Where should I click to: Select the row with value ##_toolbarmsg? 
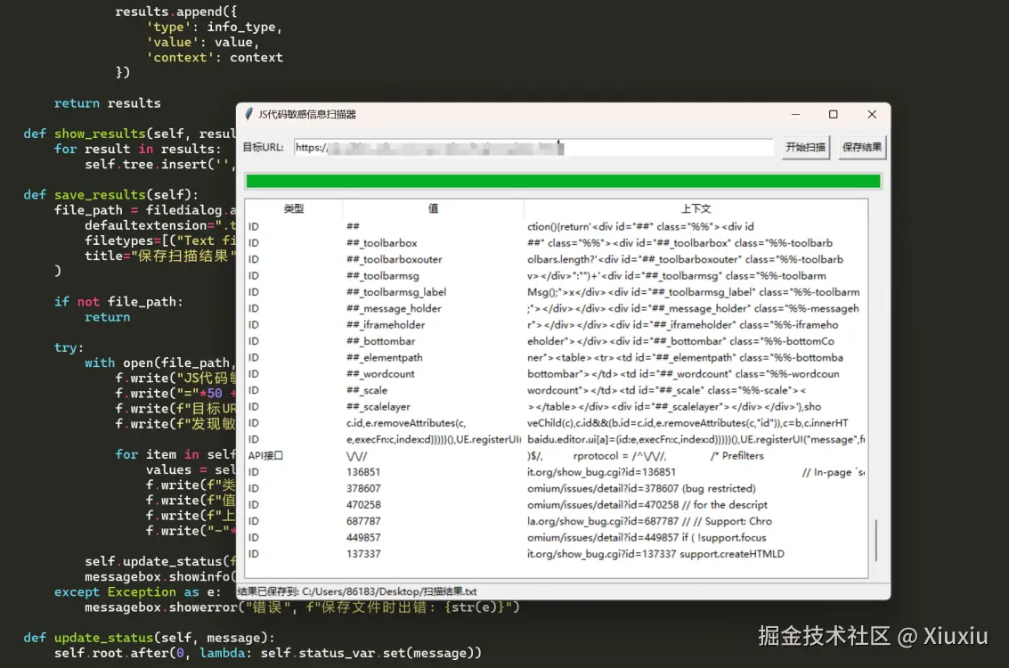[x=557, y=275]
